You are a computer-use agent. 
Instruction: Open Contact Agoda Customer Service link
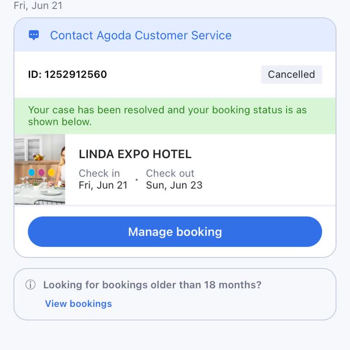pos(140,36)
